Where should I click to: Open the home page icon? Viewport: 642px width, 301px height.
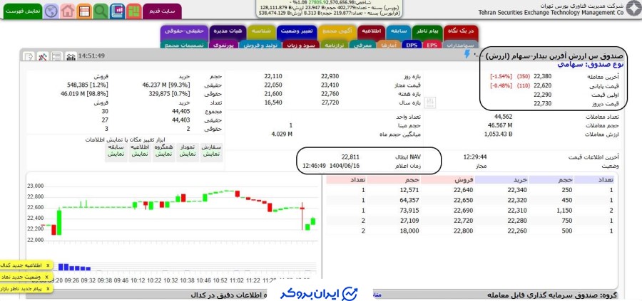coord(68,11)
